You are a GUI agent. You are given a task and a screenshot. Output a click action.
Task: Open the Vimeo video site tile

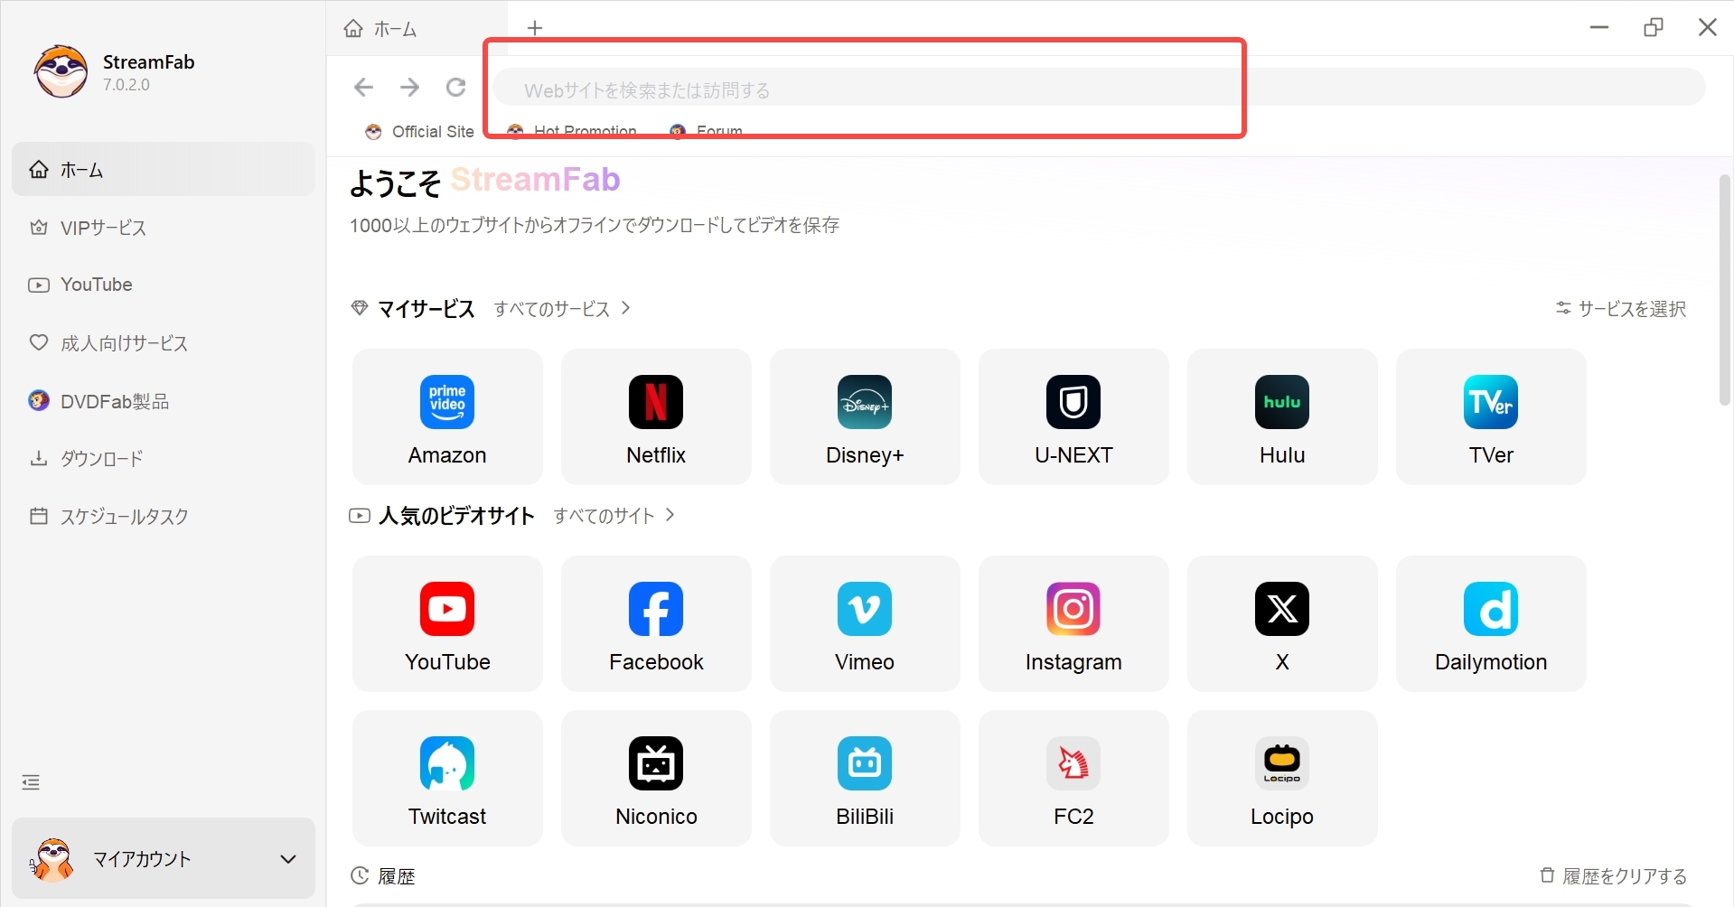[x=865, y=623]
